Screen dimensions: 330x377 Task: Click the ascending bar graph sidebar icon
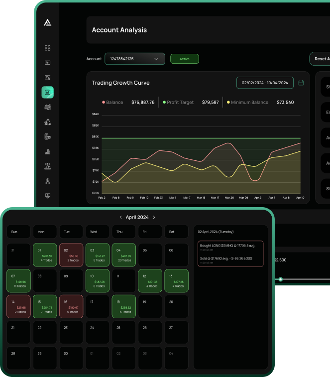pos(48,151)
